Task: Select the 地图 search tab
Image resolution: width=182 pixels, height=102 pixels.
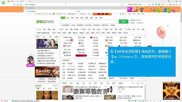Action: [x=91, y=18]
